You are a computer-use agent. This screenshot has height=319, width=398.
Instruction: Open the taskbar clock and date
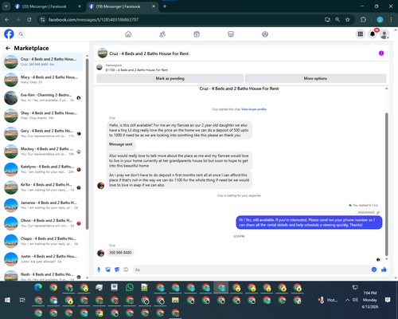tap(370, 300)
